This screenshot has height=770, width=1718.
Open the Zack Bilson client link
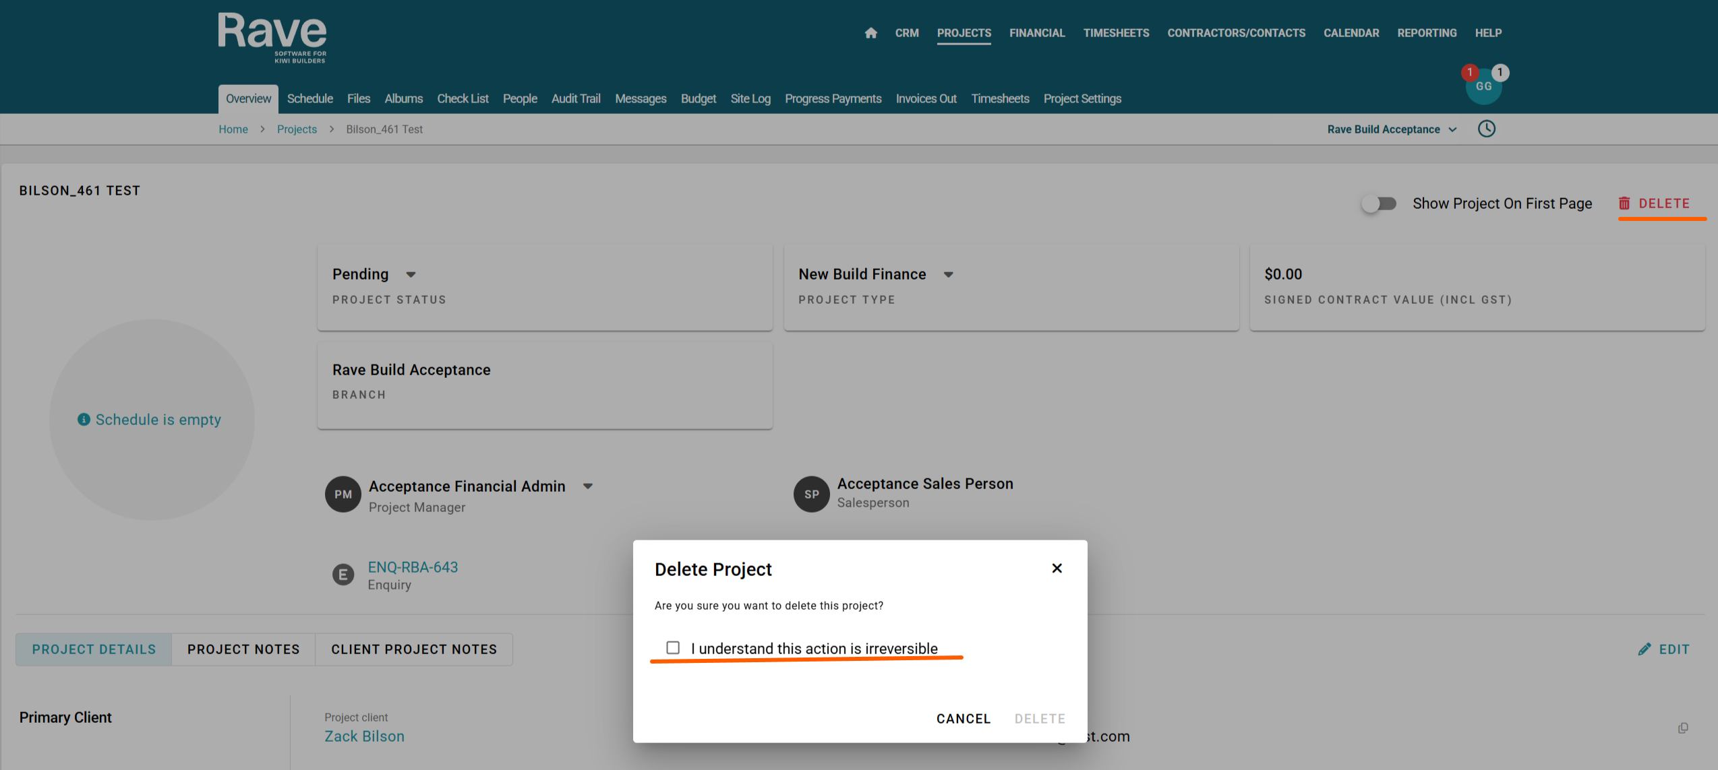click(x=364, y=736)
